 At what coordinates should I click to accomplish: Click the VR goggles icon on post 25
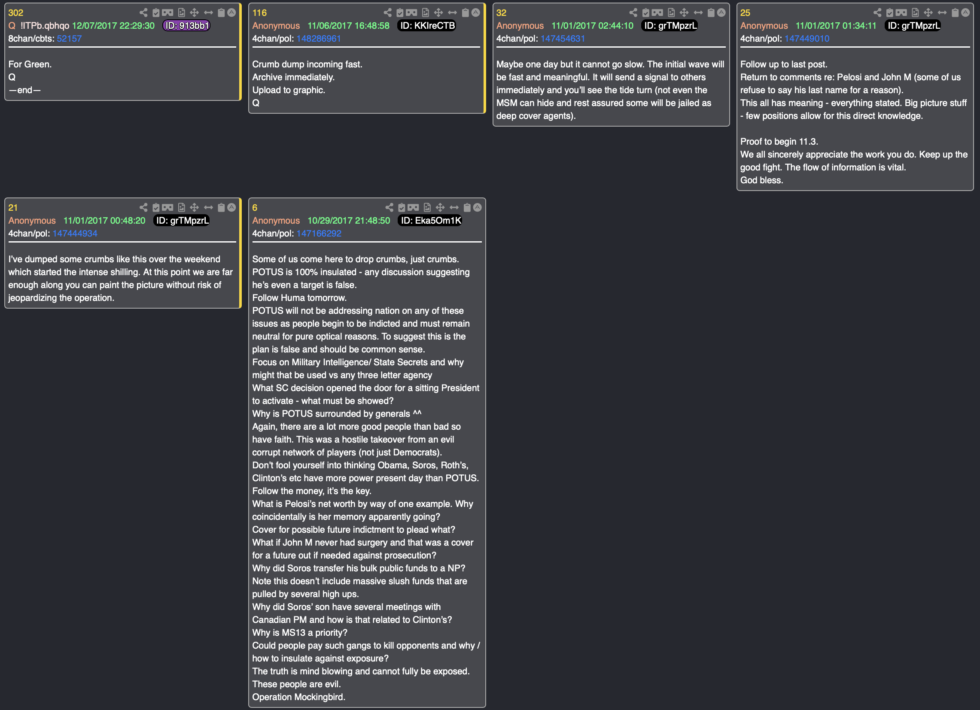[901, 12]
